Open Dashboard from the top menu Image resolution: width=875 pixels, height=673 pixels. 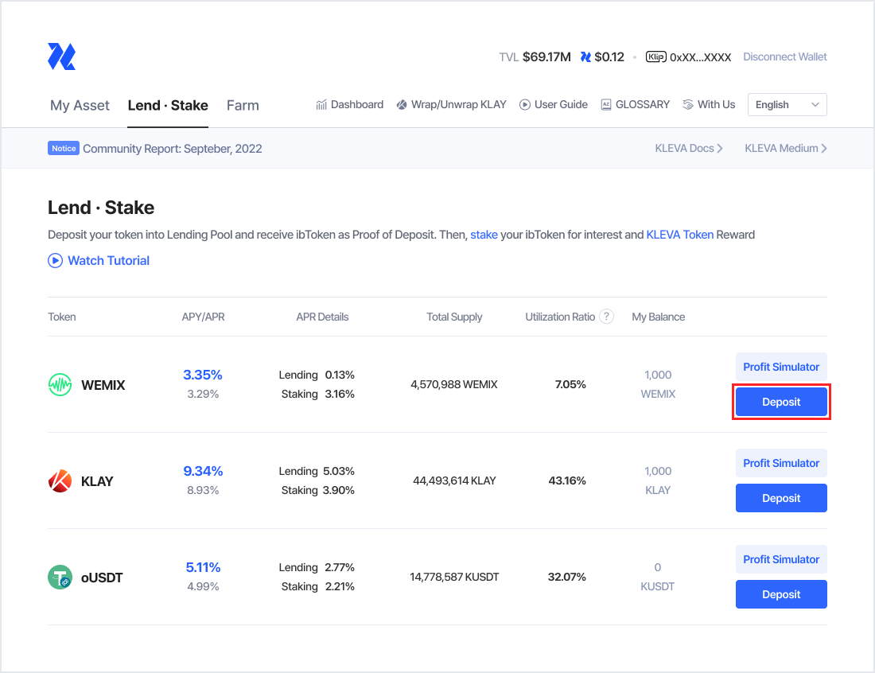349,105
